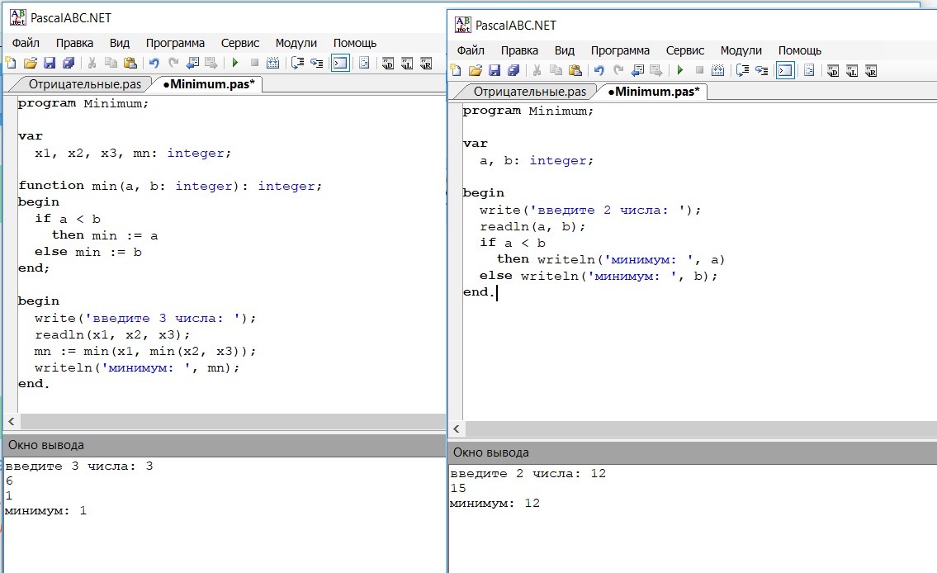Save all icon in right window toolbar
Viewport: 937px width, 573px height.
(x=513, y=70)
